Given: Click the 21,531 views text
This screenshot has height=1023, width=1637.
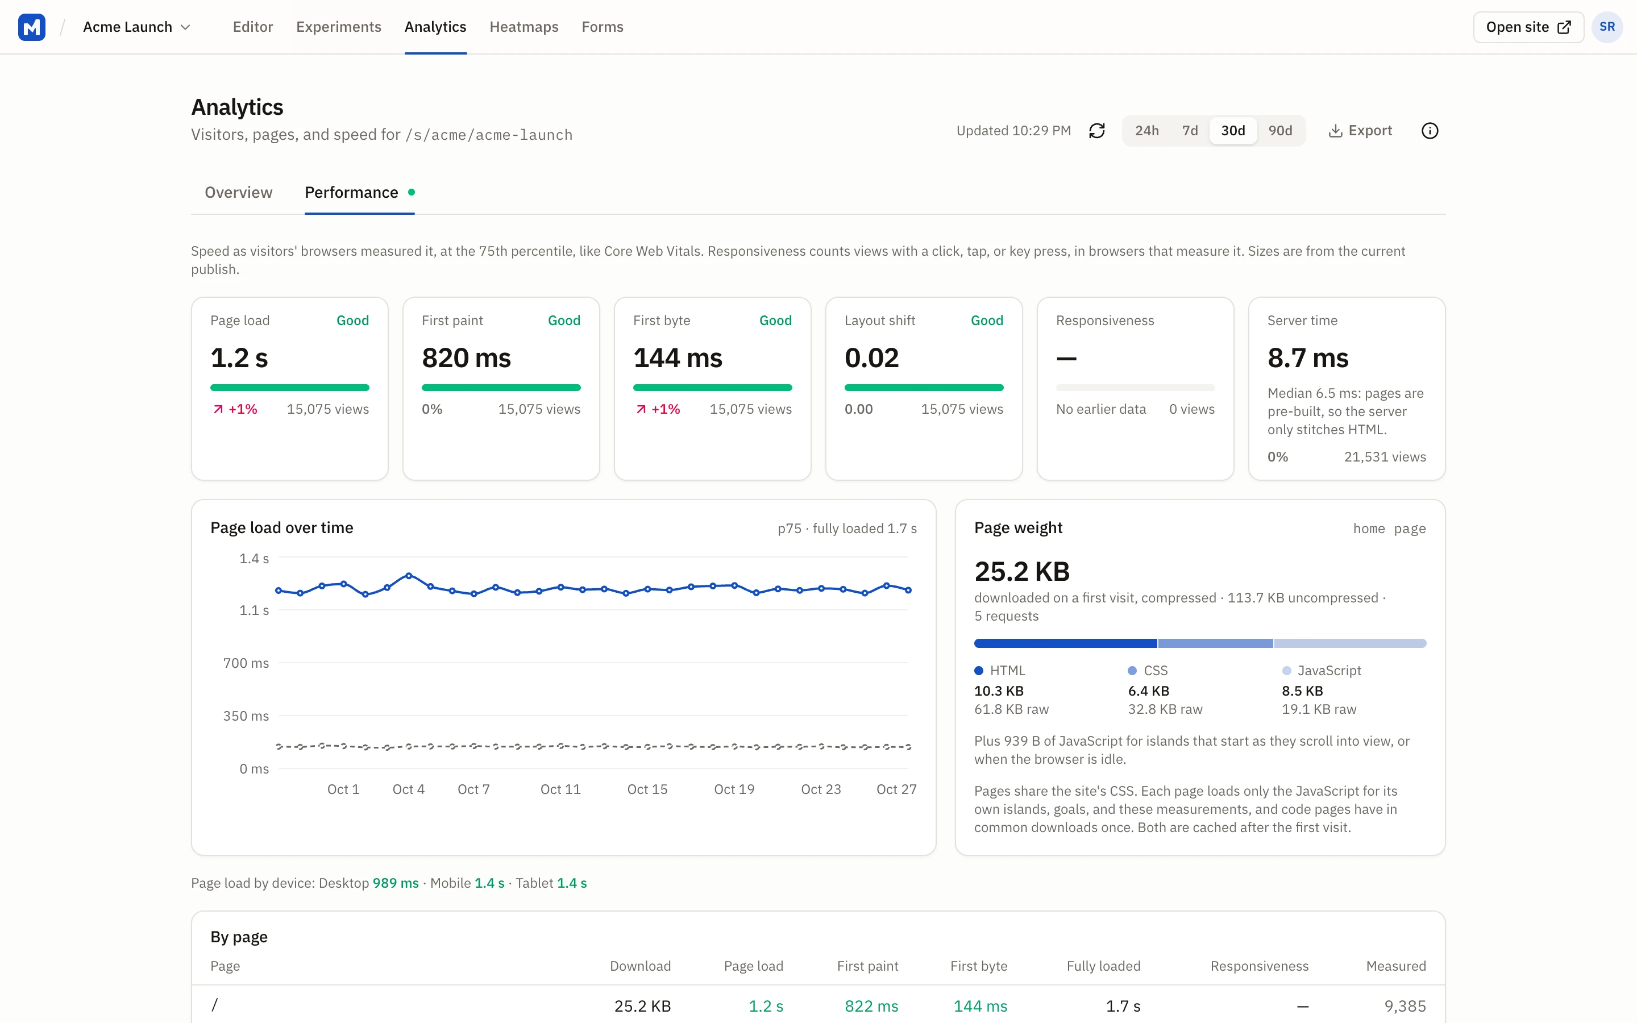Looking at the screenshot, I should (1385, 457).
